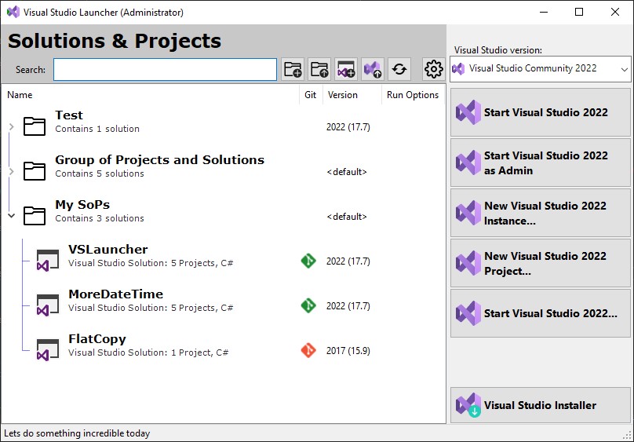Image resolution: width=634 pixels, height=442 pixels.
Task: Click the Test folder icon
Action: pyautogui.click(x=35, y=126)
